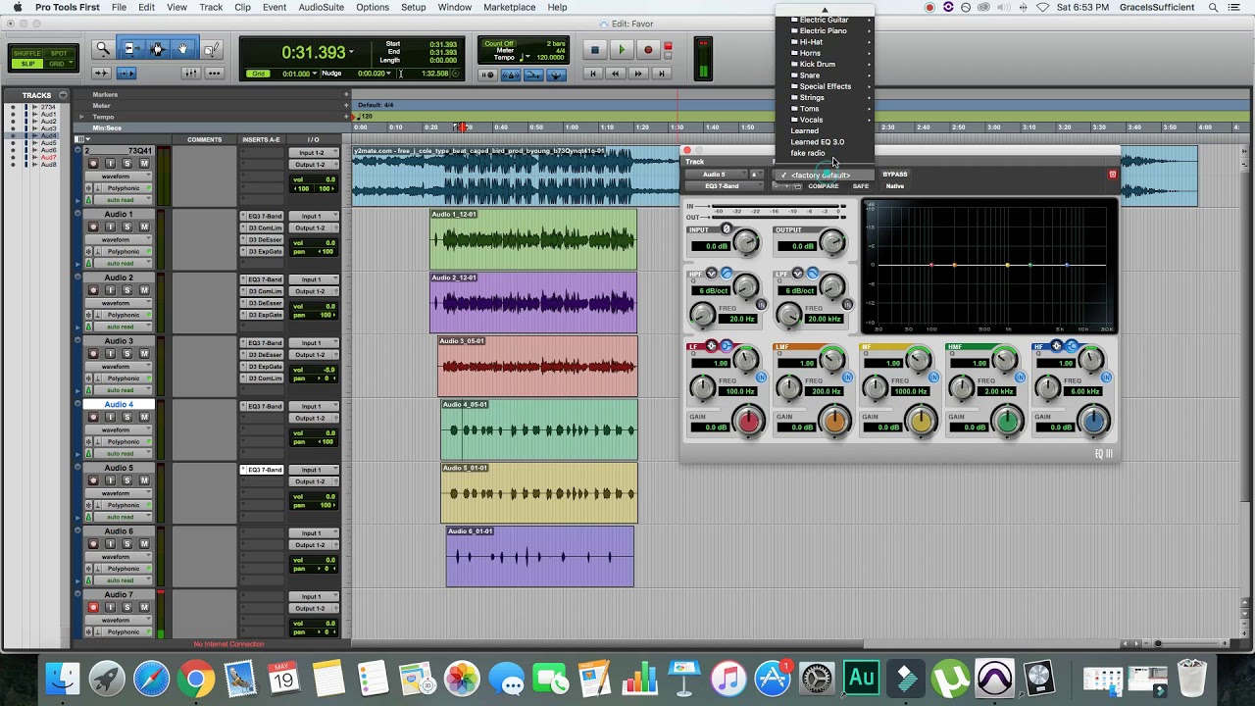Solo the Audio 2 track
Screen dimensions: 1255x706
pos(127,290)
